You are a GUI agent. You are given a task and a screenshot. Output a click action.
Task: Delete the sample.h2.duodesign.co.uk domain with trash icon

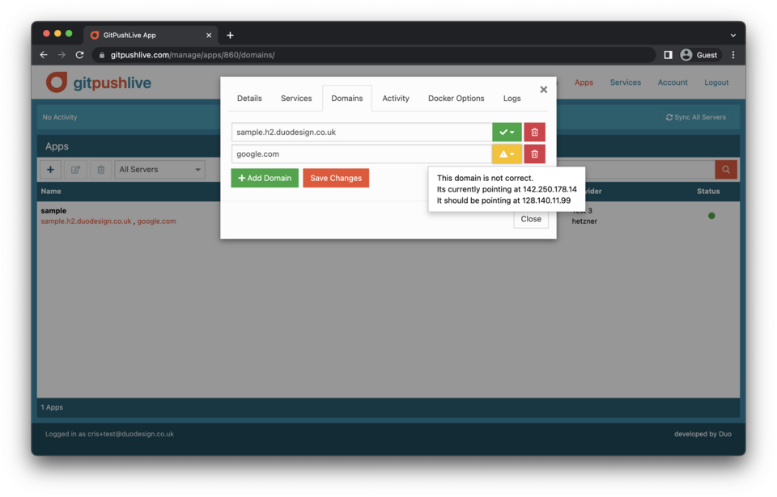534,133
